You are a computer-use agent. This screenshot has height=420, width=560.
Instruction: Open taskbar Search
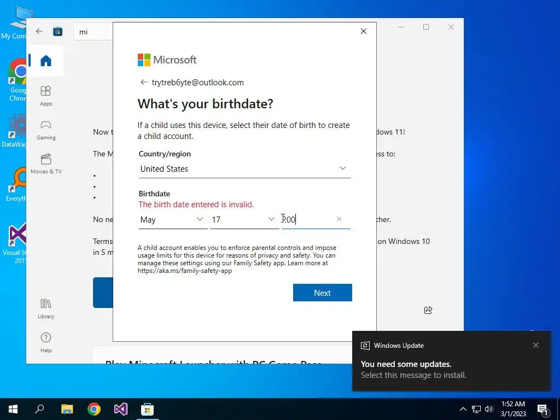[39, 409]
